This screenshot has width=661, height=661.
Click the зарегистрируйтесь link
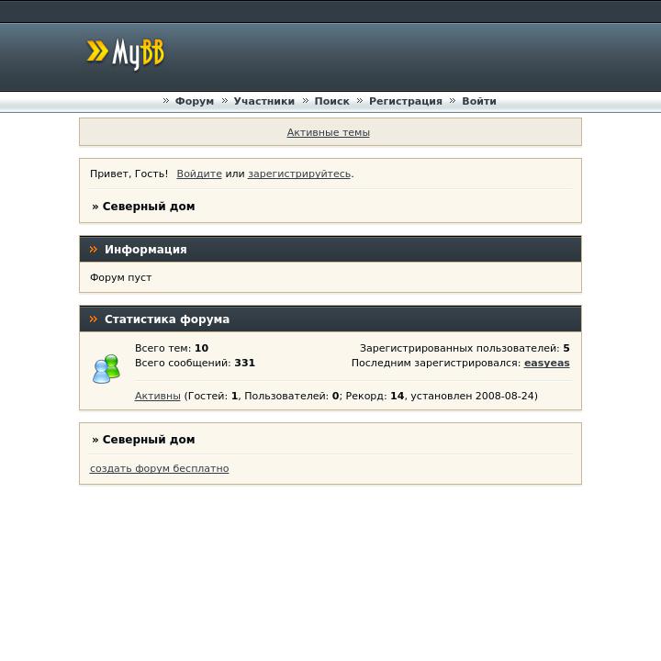pyautogui.click(x=299, y=174)
